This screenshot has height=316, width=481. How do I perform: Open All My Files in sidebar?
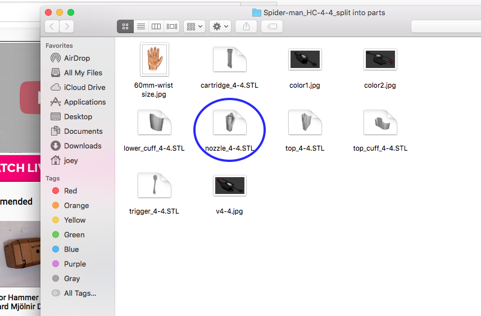click(x=76, y=73)
